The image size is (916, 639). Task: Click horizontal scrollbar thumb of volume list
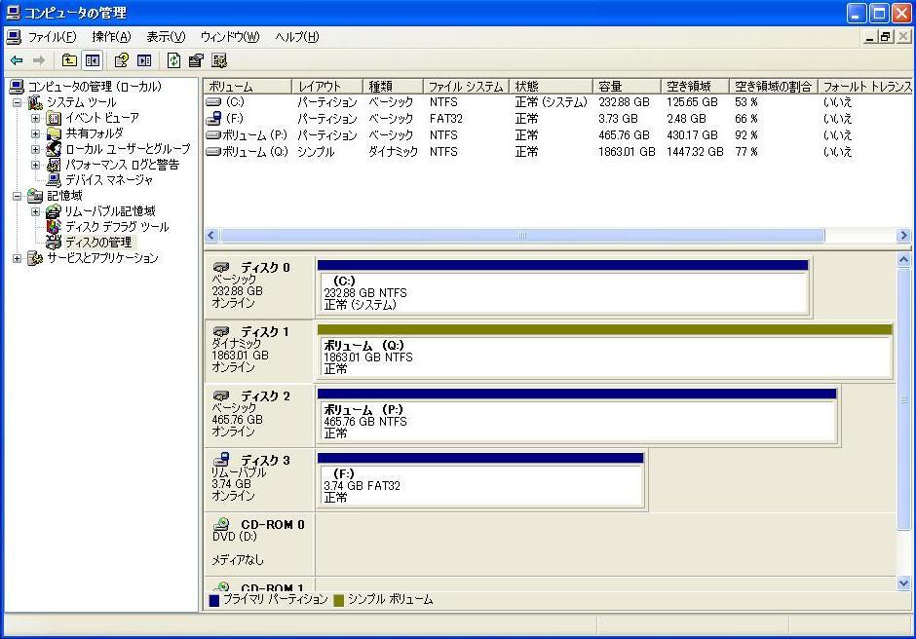pos(522,236)
